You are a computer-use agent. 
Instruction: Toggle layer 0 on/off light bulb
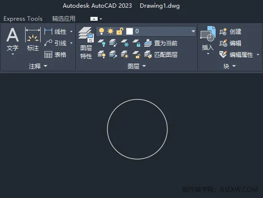pos(102,31)
